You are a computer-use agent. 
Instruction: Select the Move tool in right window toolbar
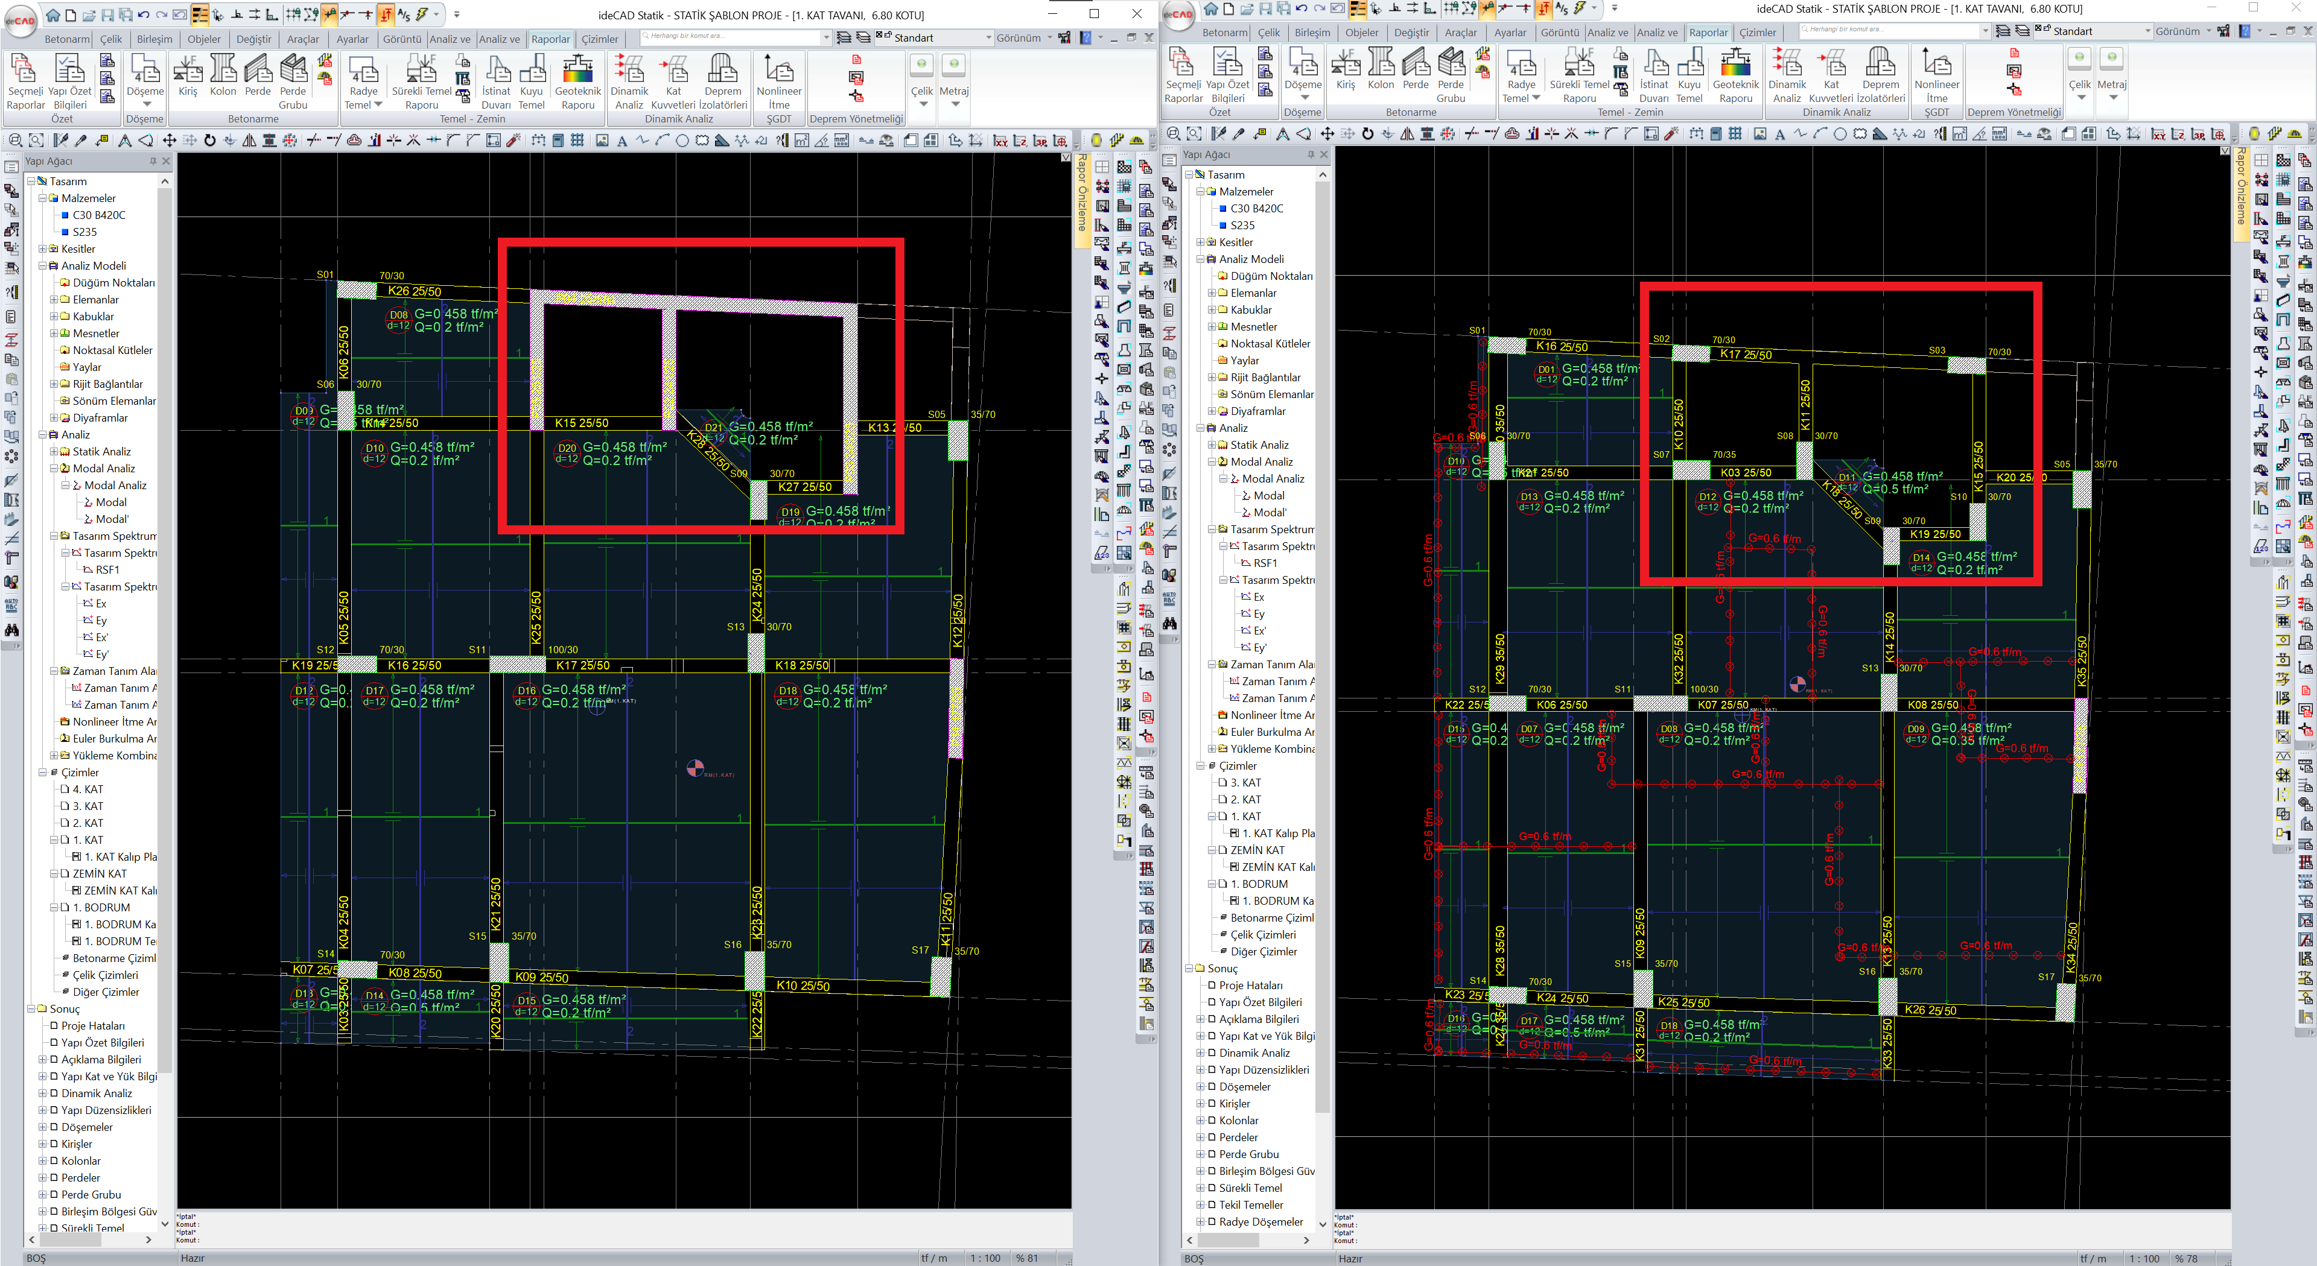pyautogui.click(x=1327, y=134)
